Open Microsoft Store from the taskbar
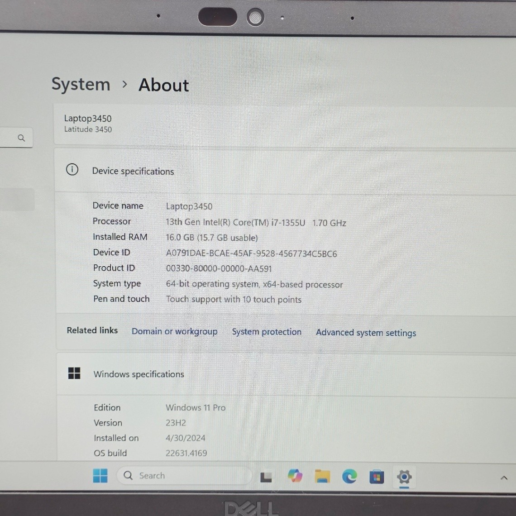 pyautogui.click(x=377, y=477)
